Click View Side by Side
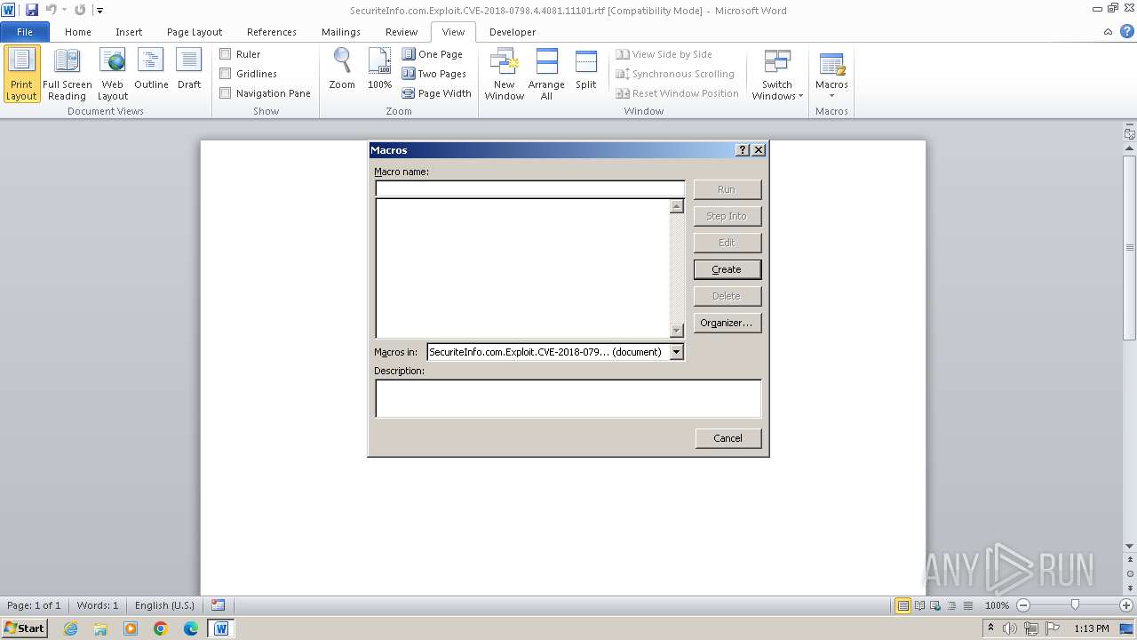Screen dimensions: 1137x640 click(x=664, y=54)
